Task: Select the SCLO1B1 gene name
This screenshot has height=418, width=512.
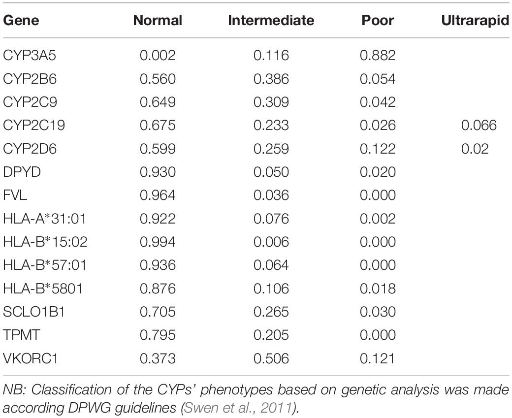Action: pos(34,312)
